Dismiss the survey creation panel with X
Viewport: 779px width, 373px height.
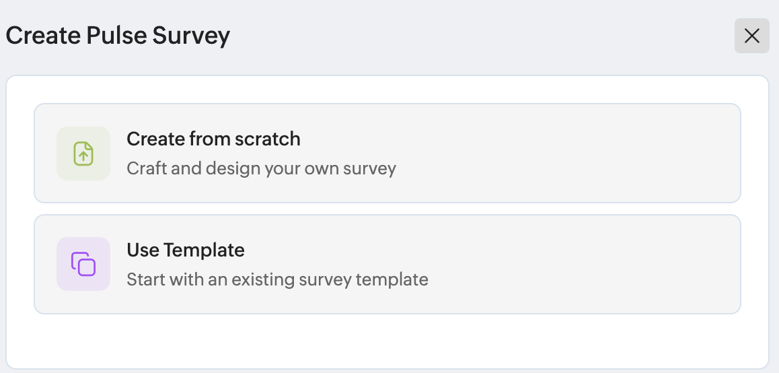pos(751,36)
